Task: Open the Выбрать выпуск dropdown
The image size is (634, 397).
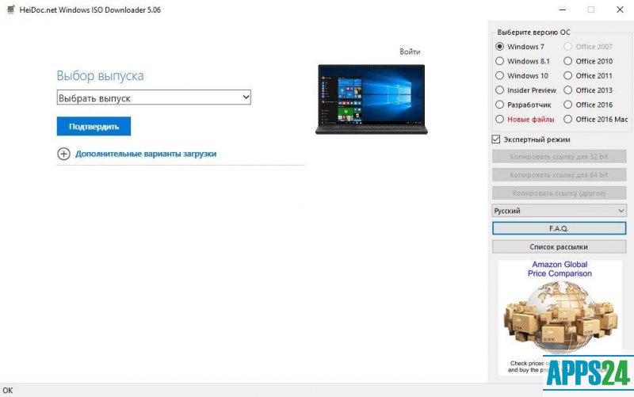Action: [x=154, y=97]
